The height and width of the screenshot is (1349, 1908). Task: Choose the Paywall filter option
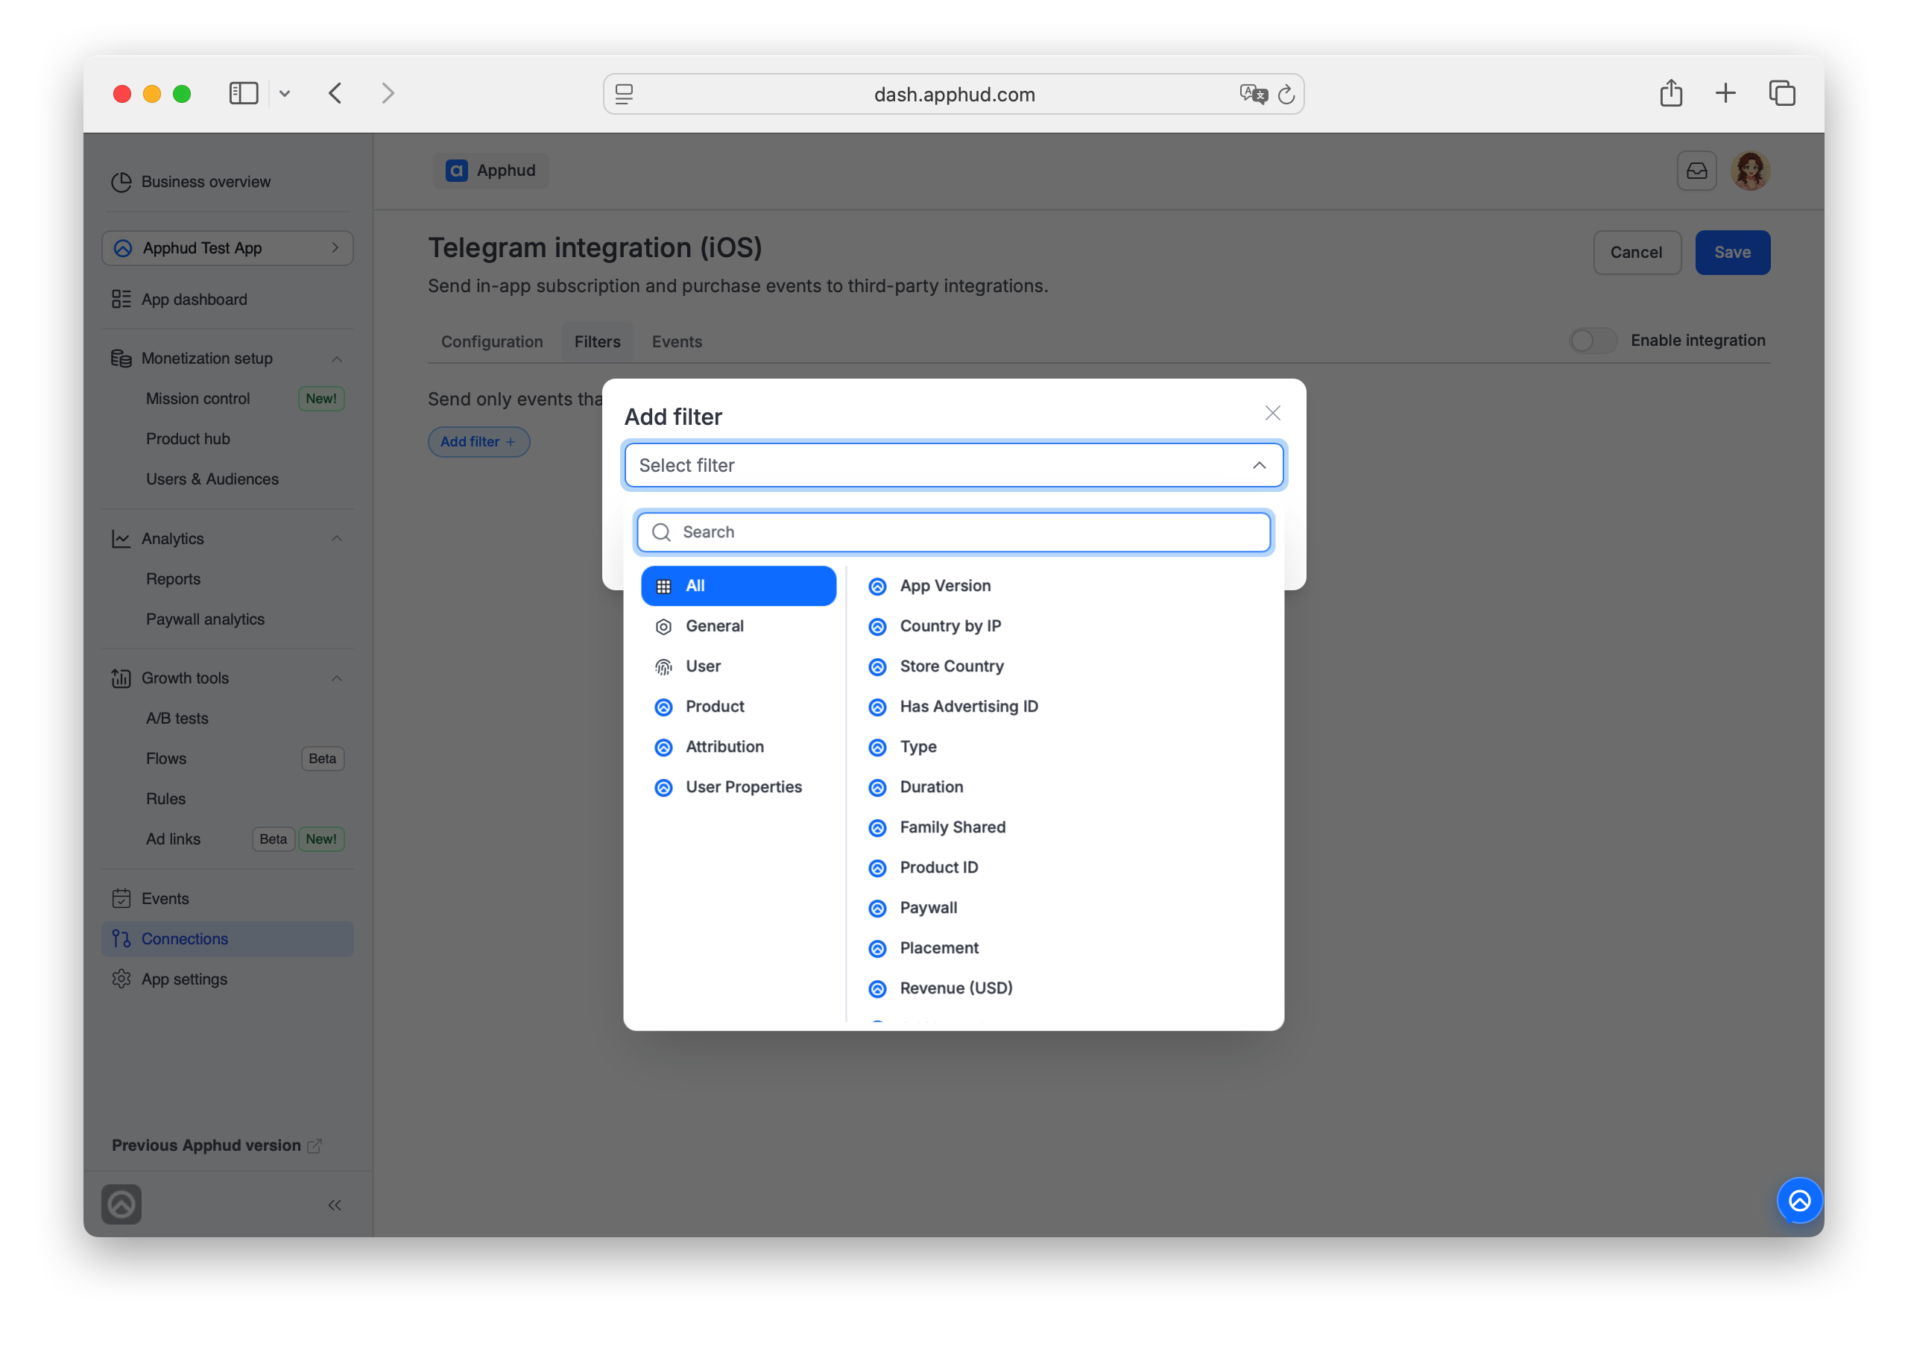[1064, 909]
